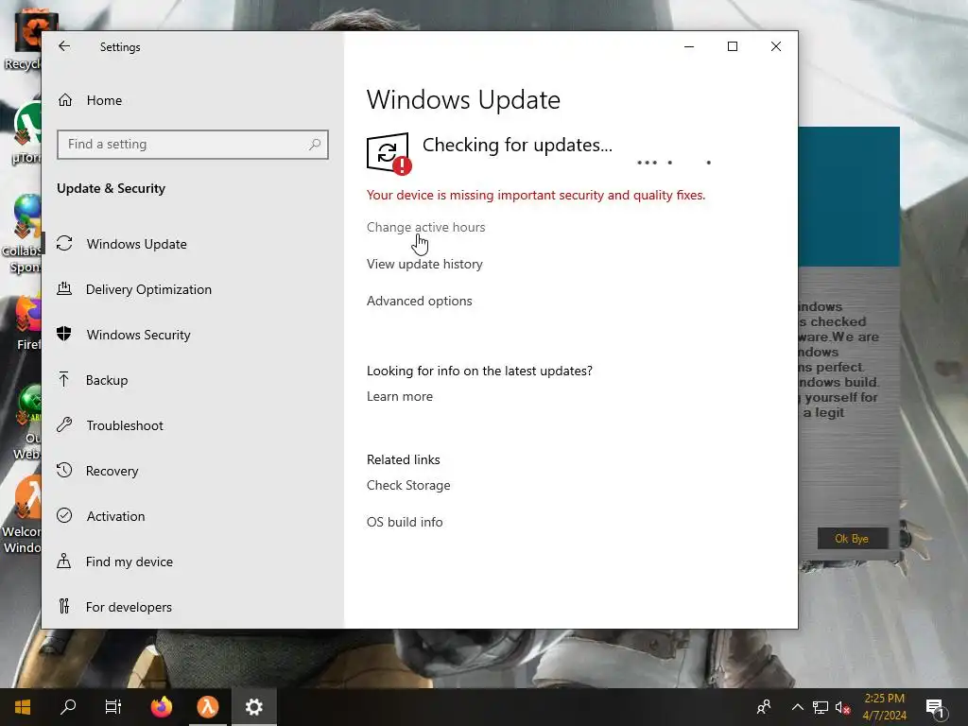Select Windows Update in the sidebar
Image resolution: width=968 pixels, height=726 pixels.
tap(136, 244)
